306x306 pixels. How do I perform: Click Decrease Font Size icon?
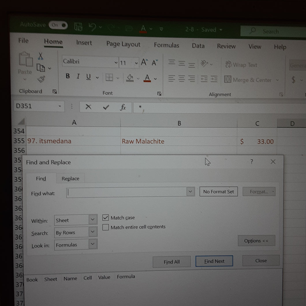pos(154,63)
